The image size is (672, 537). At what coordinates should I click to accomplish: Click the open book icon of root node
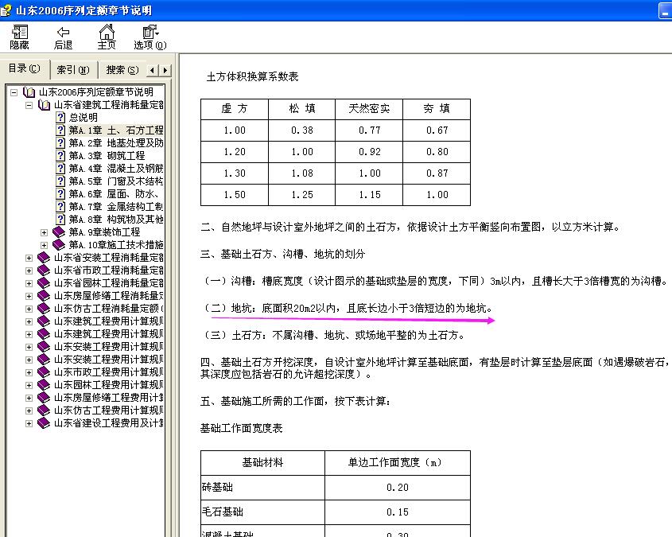click(x=29, y=92)
